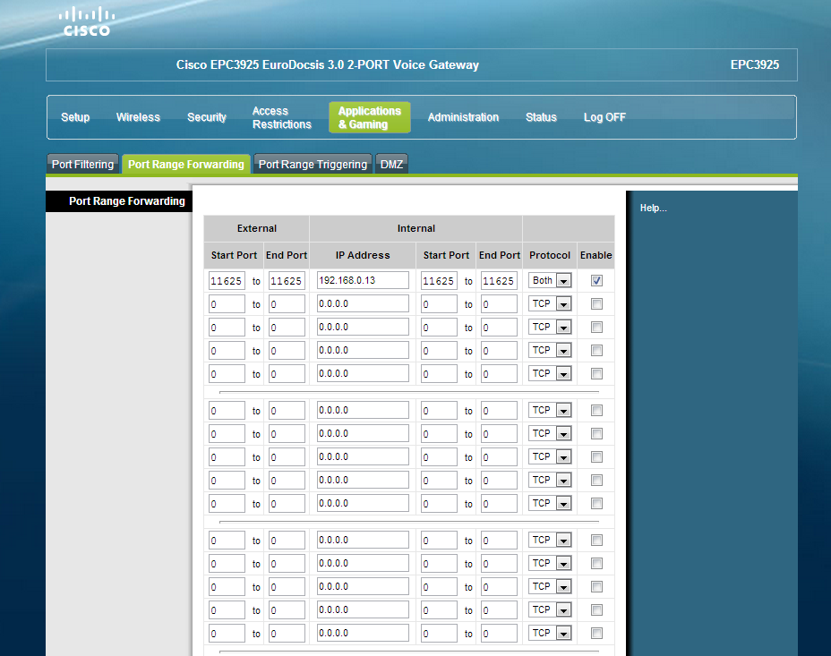Click external start port field showing 11625
This screenshot has width=831, height=656.
[227, 281]
